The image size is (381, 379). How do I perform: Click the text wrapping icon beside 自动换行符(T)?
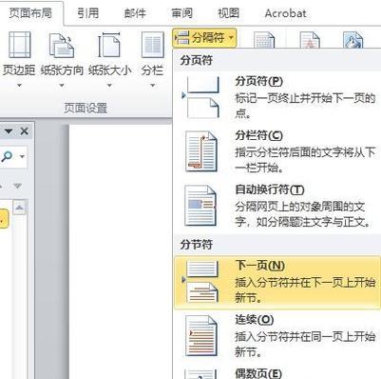click(200, 206)
